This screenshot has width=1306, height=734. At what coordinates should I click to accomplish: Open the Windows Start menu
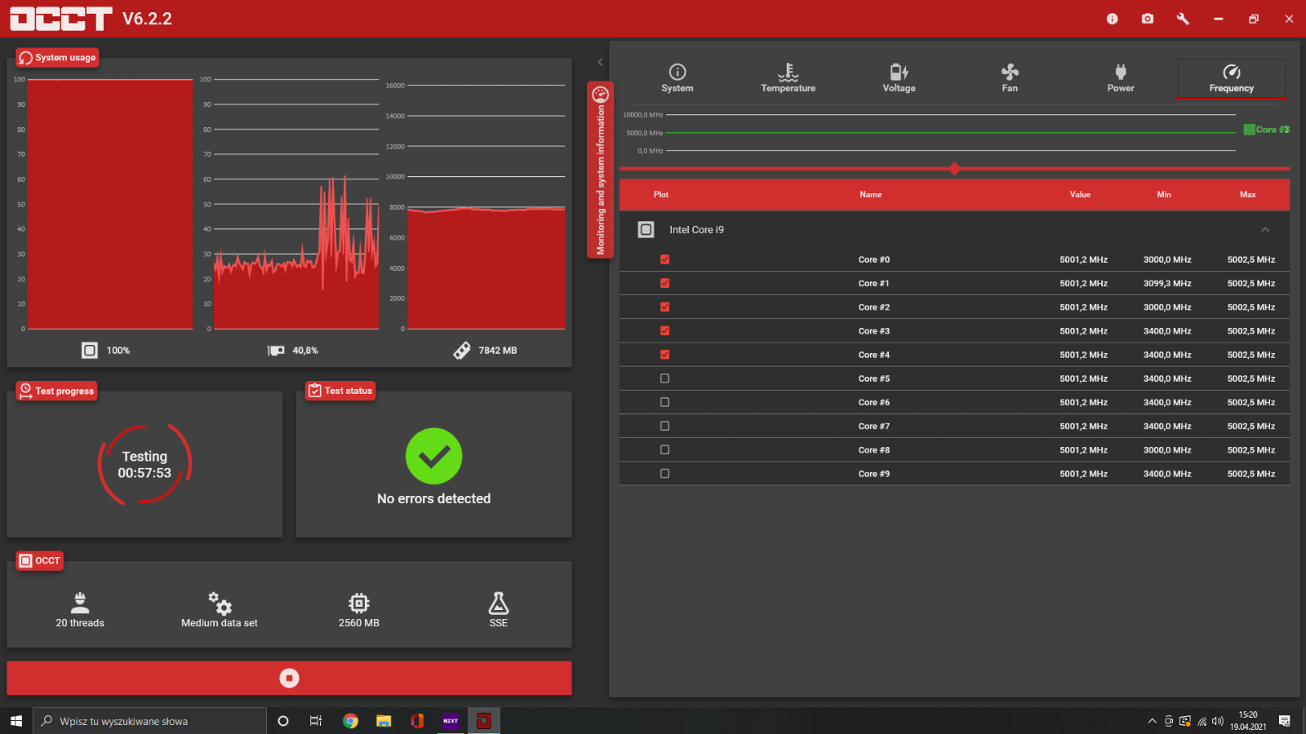pyautogui.click(x=16, y=721)
